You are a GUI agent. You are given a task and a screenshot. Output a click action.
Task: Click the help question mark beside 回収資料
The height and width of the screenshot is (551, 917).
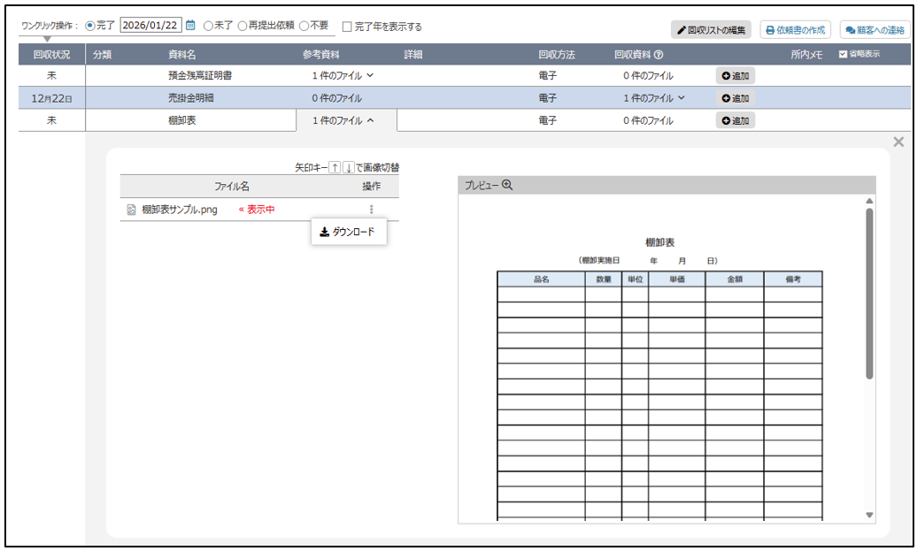659,55
